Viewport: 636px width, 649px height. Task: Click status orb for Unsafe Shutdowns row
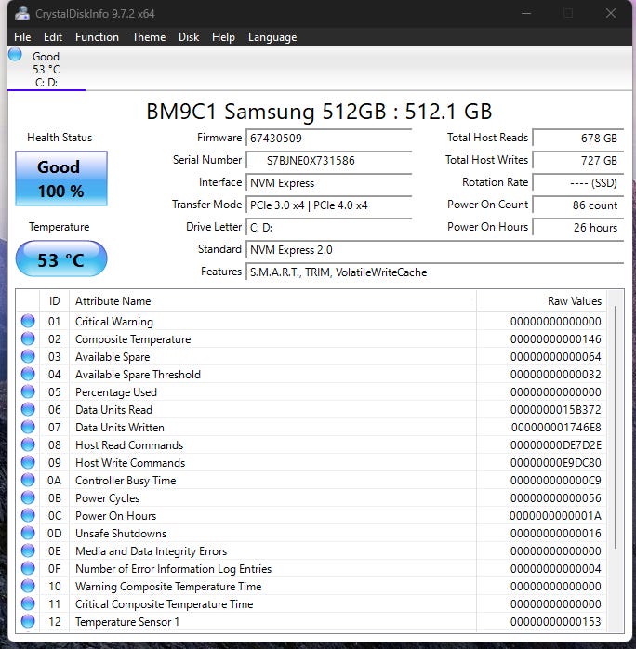28,533
